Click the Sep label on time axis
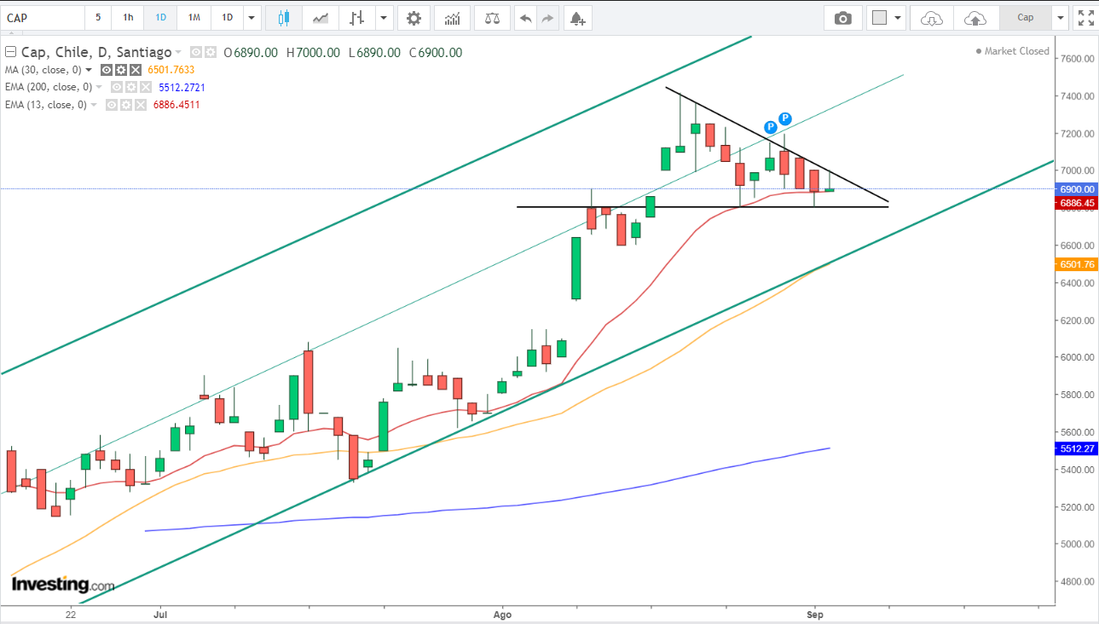Image resolution: width=1099 pixels, height=624 pixels. point(816,614)
